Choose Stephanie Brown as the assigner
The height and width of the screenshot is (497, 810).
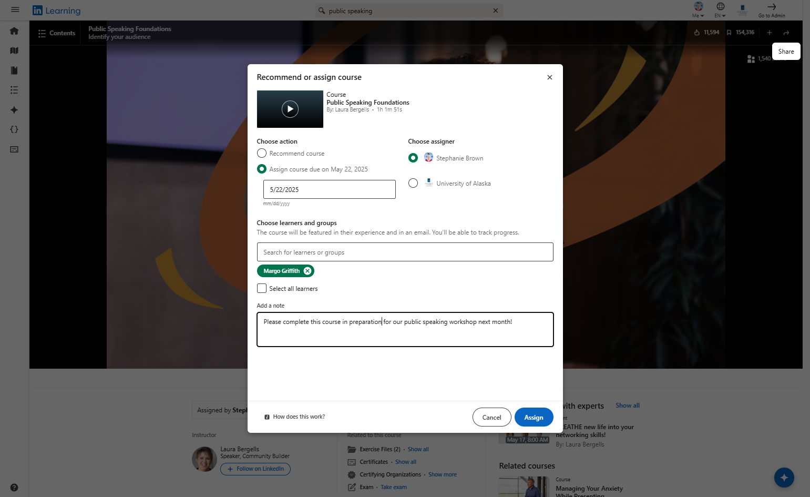pyautogui.click(x=413, y=158)
